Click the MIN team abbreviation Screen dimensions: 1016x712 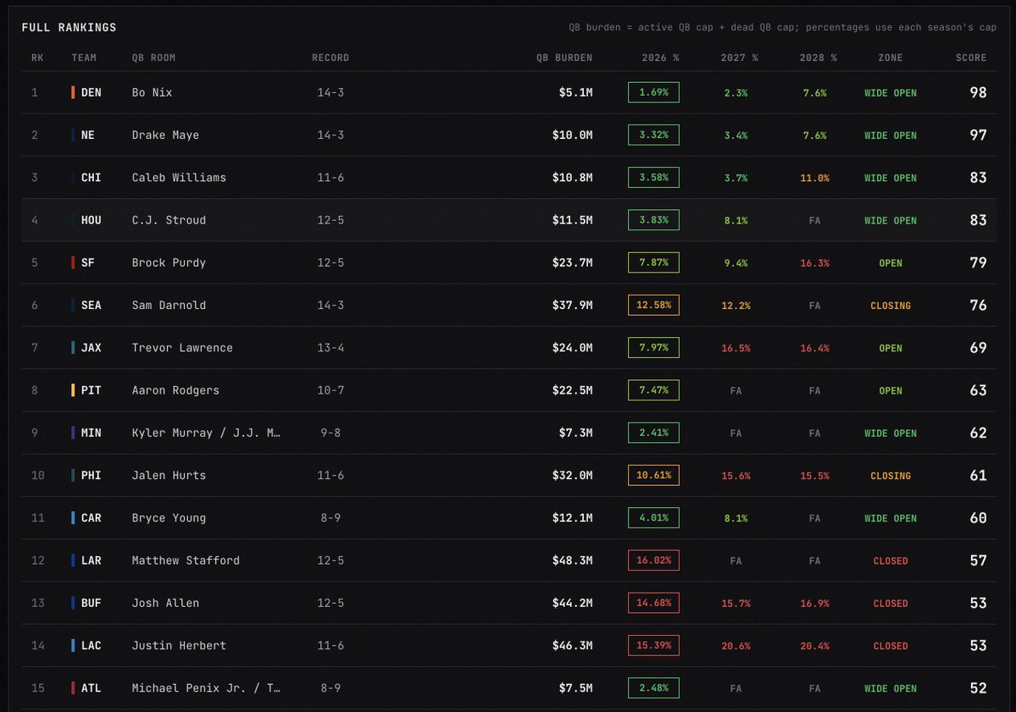pyautogui.click(x=91, y=433)
